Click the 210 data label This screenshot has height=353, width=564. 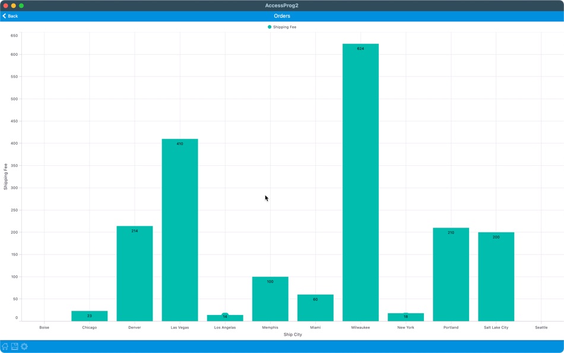tap(451, 233)
